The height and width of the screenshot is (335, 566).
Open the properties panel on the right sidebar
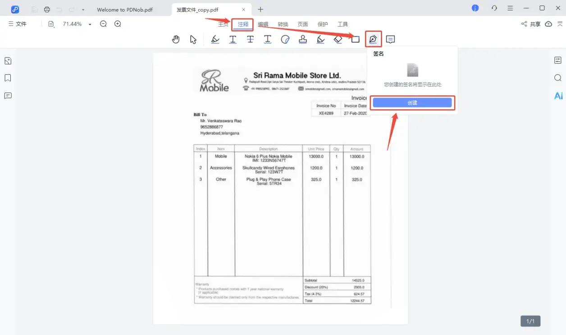coord(558,60)
